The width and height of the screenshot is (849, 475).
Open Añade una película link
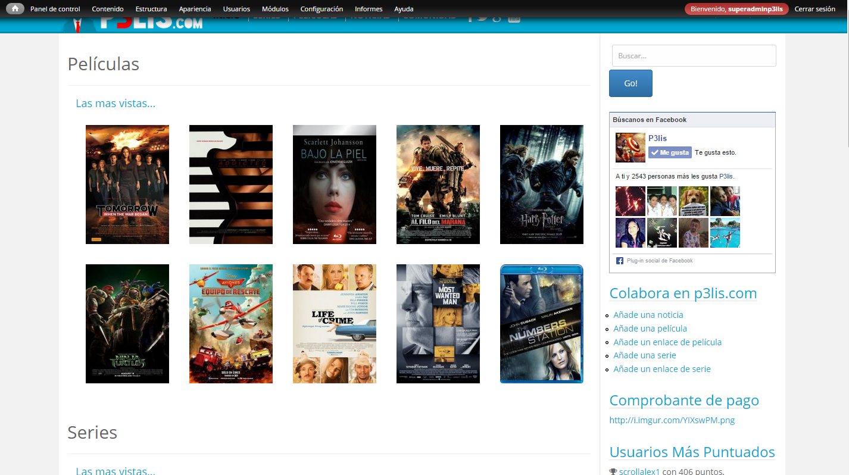coord(650,329)
